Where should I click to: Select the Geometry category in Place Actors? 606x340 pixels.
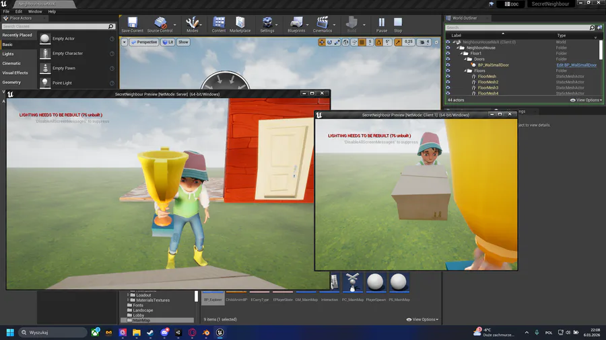18,82
